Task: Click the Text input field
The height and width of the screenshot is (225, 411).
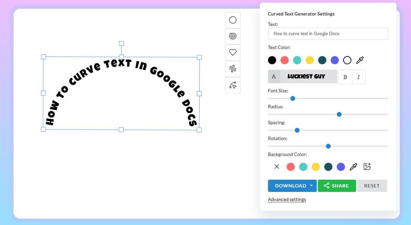Action: coord(328,34)
